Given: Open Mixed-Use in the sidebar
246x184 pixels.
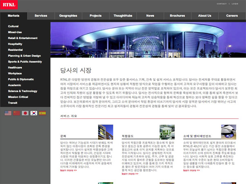Looking at the screenshot, I should pyautogui.click(x=15, y=32).
